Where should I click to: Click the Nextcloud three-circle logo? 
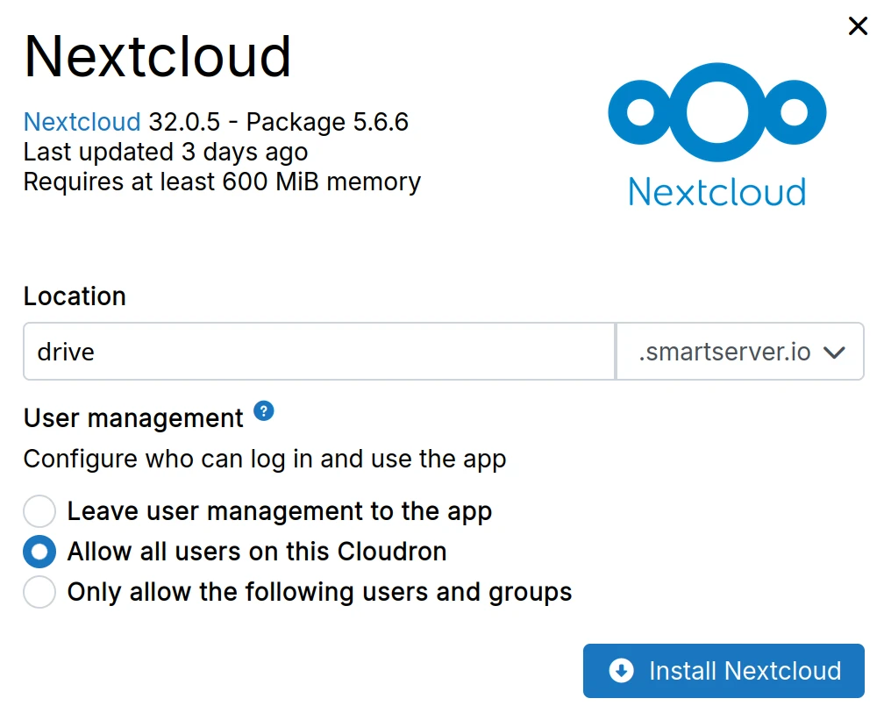716,112
